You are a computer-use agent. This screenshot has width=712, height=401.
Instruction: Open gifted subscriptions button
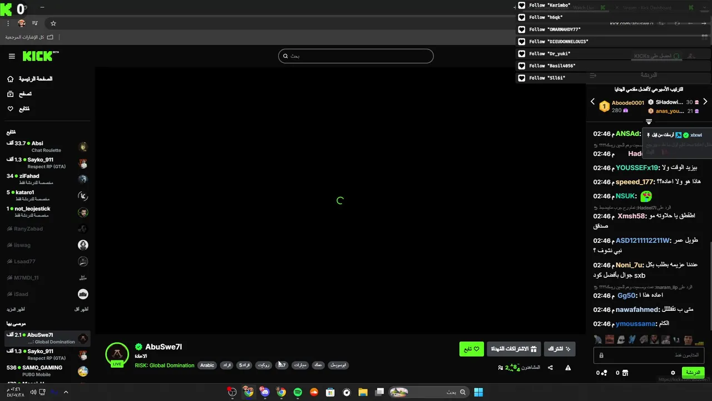[513, 349]
